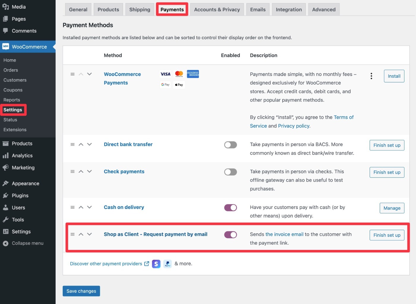
Task: Click the Google Pay logo
Action: (x=165, y=85)
